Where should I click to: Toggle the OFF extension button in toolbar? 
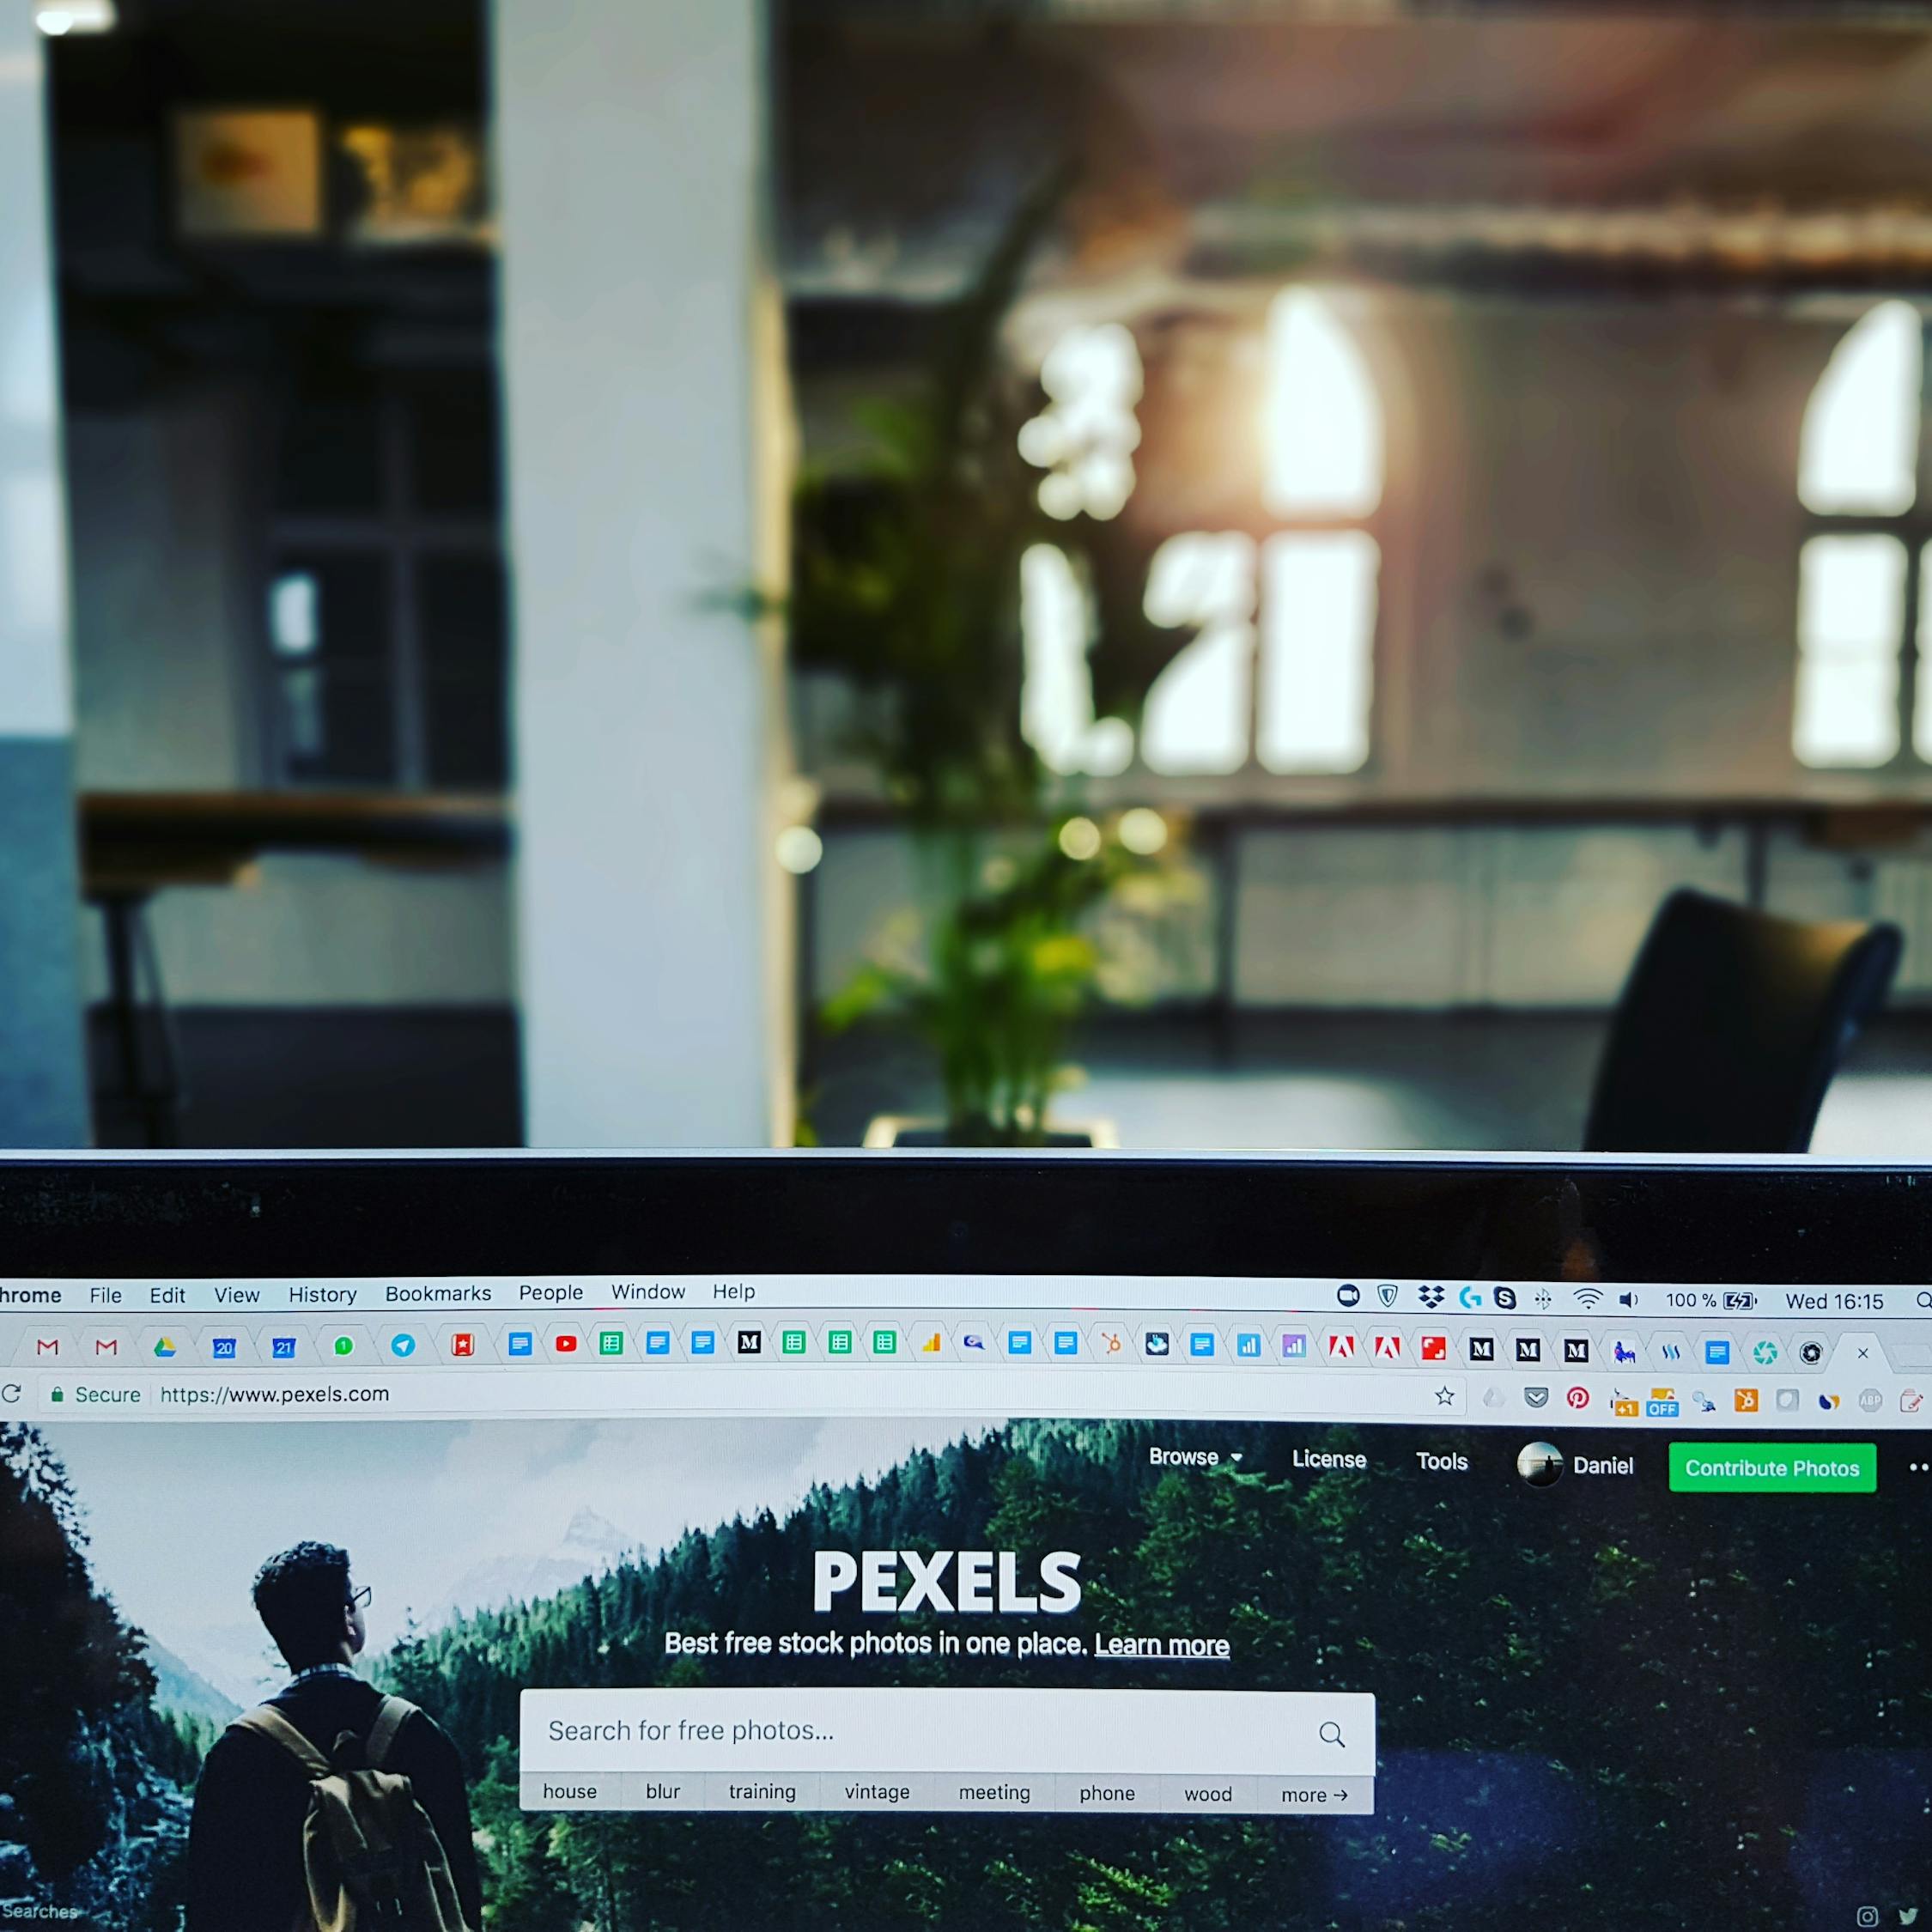1660,1398
